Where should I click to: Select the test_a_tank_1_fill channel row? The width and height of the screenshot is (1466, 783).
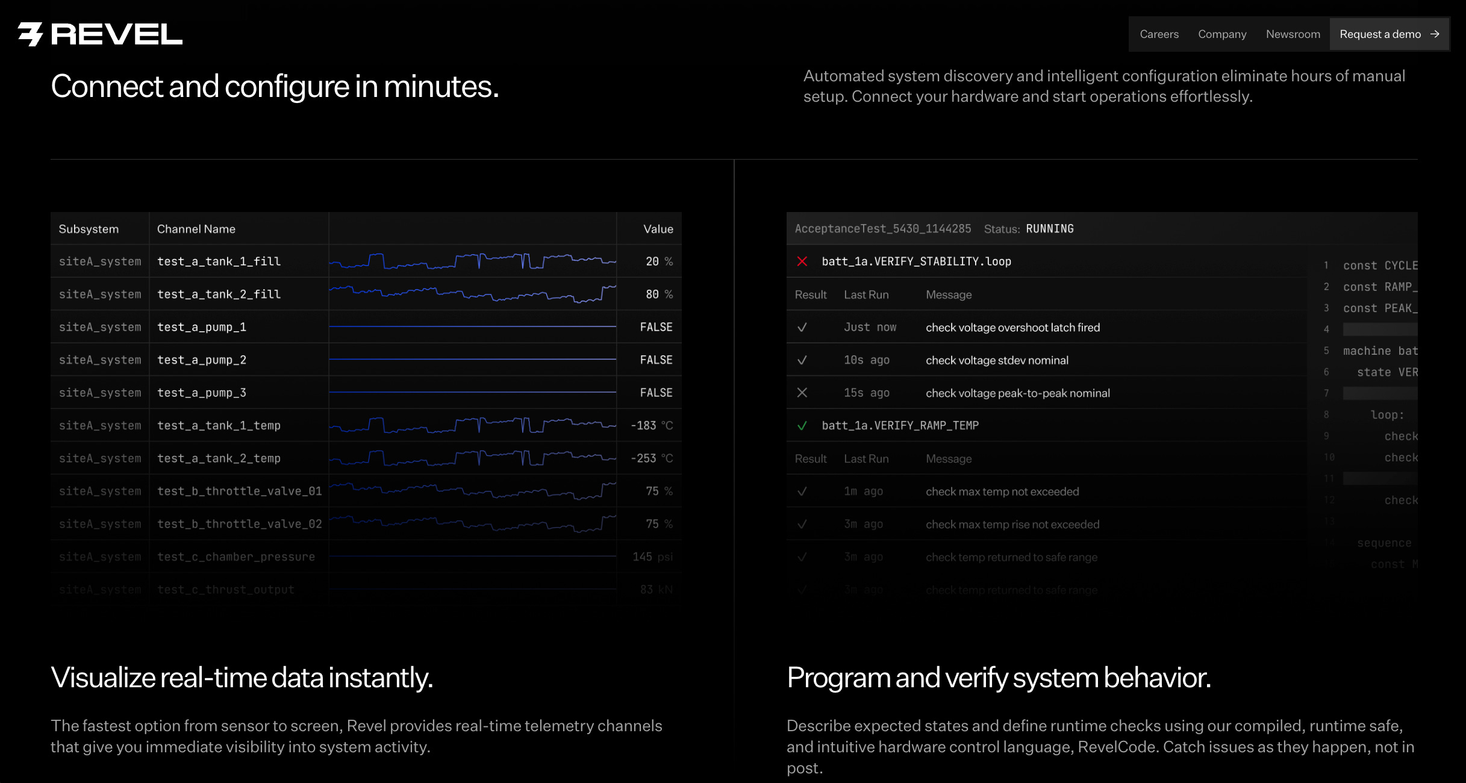219,261
